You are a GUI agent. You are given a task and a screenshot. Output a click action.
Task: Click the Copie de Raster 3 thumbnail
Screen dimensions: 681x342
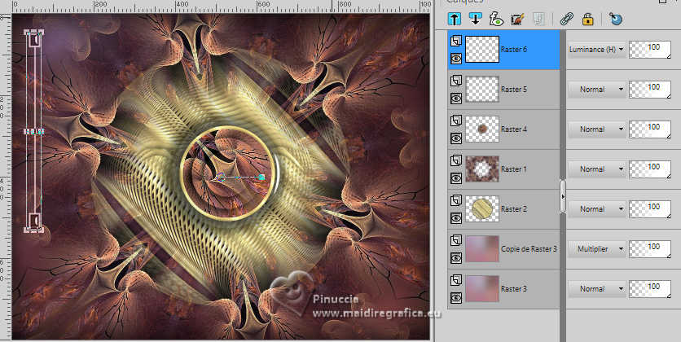[482, 249]
